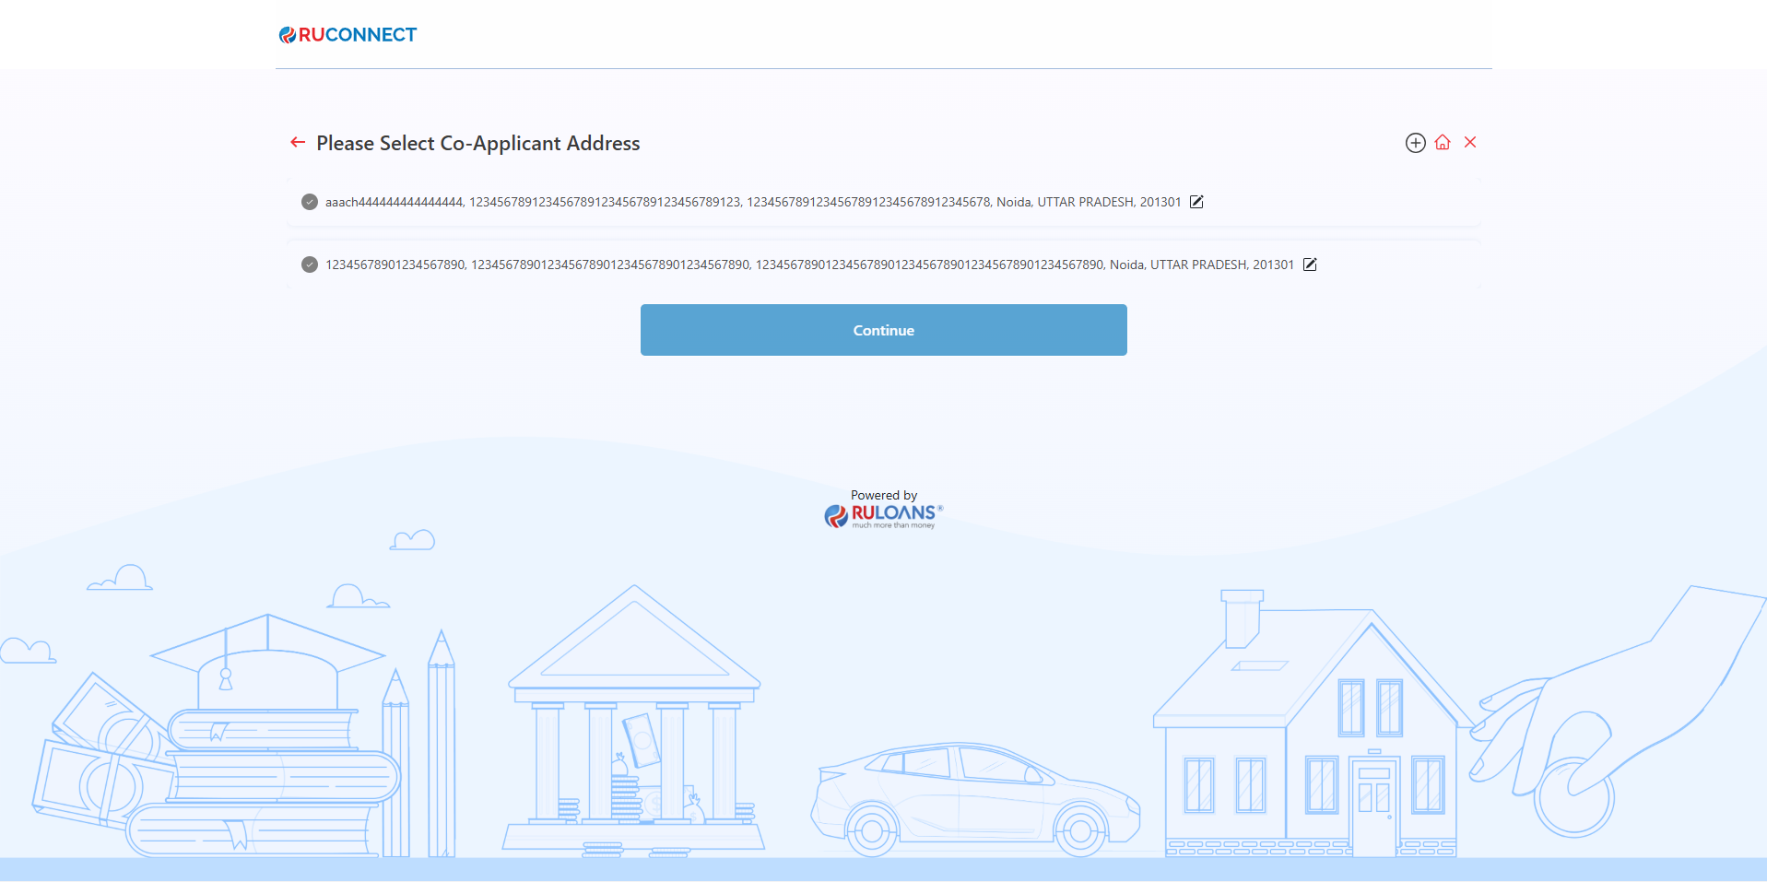Click the red back arrow icon
Image resolution: width=1767 pixels, height=882 pixels.
pos(298,142)
